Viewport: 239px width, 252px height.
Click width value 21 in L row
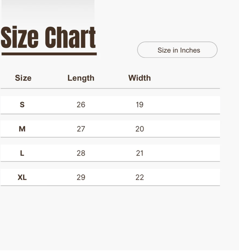(x=139, y=153)
